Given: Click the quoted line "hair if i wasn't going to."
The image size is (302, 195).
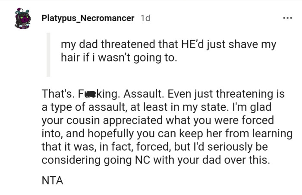Looking at the screenshot, I should (119, 57).
